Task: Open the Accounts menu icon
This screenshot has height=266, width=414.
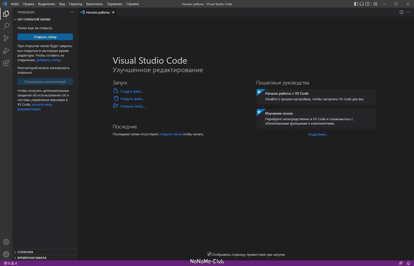Action: coord(6,242)
